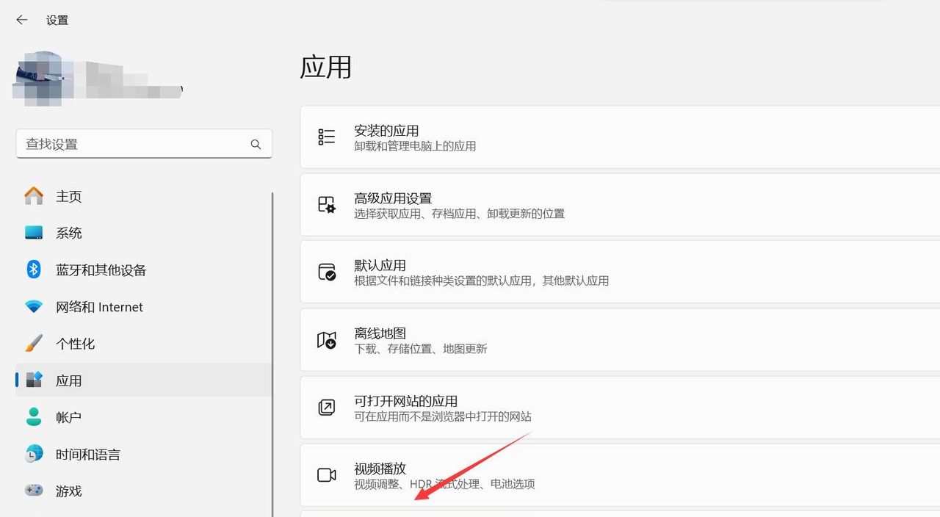Select 应用 in the sidebar

point(69,380)
